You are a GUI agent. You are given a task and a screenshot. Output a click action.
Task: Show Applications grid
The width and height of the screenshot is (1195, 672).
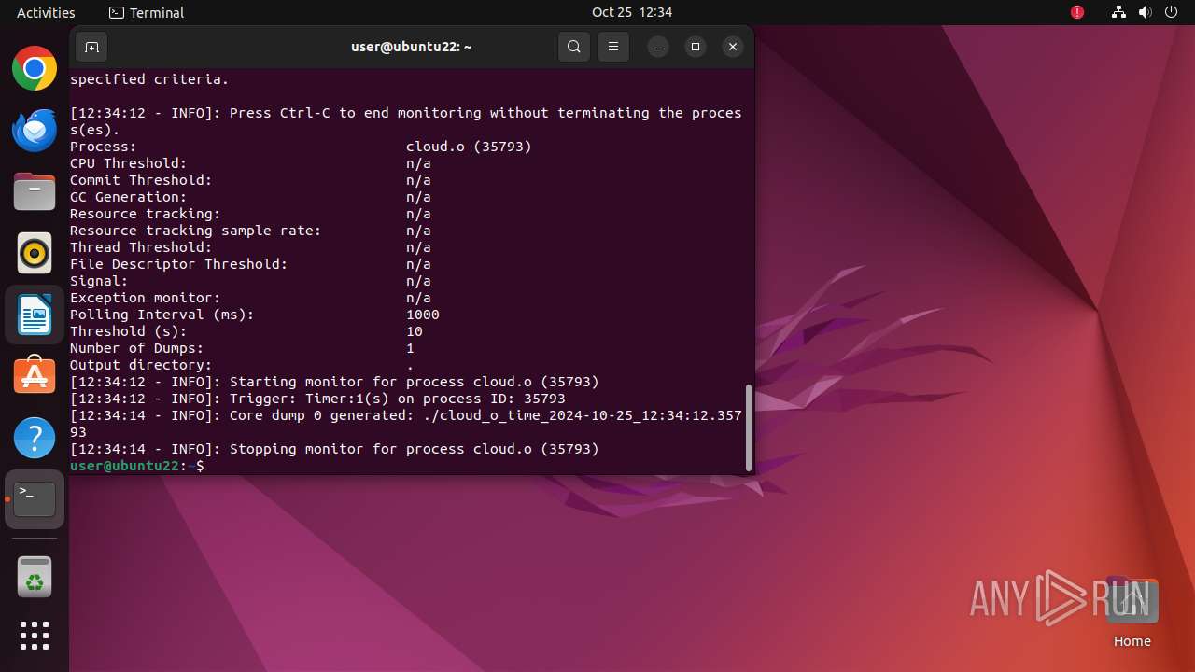coord(35,636)
